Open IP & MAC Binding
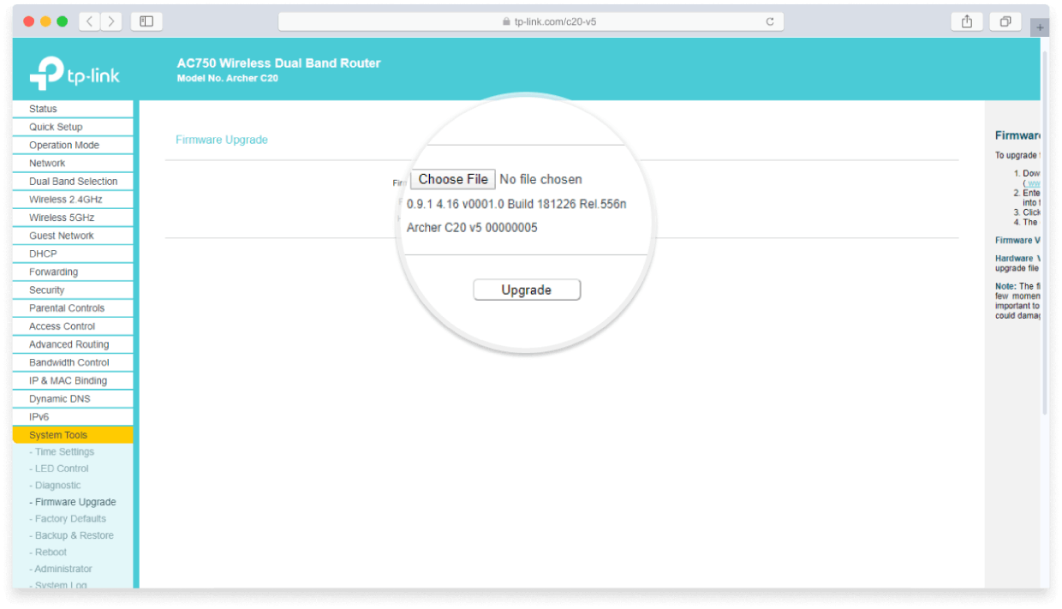Screen dimensions: 1062x609 pos(73,380)
